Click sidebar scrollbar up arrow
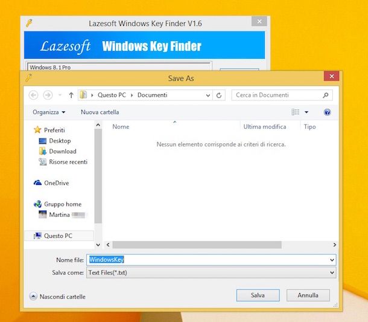368x322 pixels. tap(98, 125)
